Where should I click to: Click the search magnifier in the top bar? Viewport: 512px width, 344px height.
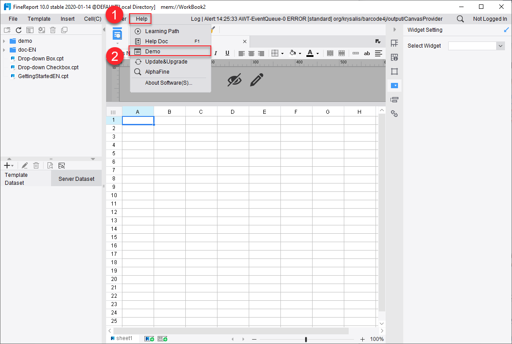pos(461,19)
